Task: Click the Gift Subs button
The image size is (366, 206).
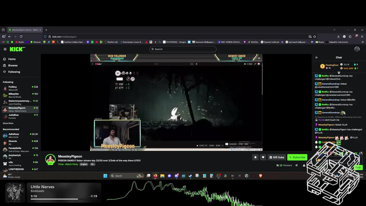Action: click(277, 157)
